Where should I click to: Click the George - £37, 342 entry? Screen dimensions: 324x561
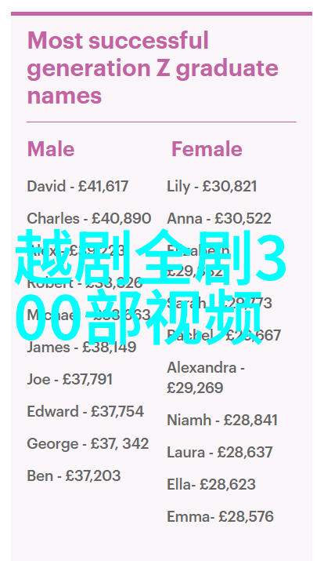tap(88, 443)
